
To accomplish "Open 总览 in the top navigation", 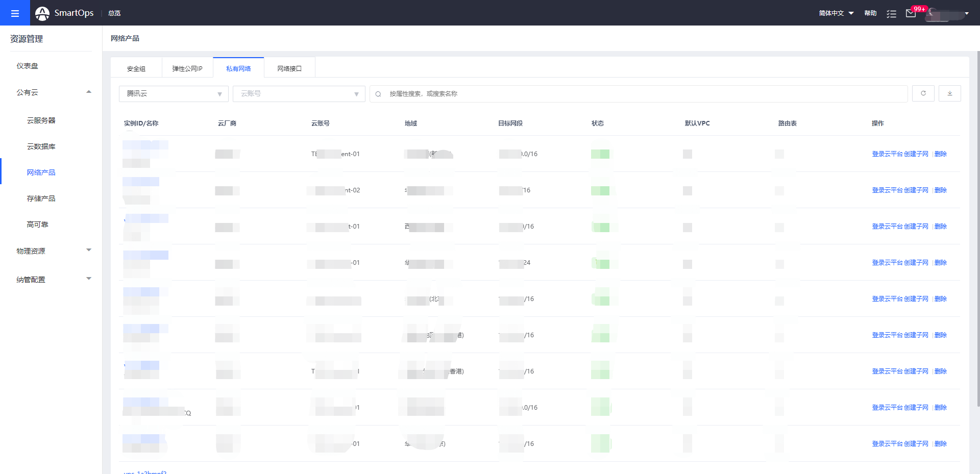I will (114, 13).
